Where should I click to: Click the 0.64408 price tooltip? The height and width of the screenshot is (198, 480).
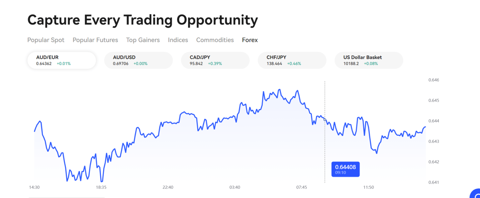point(345,169)
